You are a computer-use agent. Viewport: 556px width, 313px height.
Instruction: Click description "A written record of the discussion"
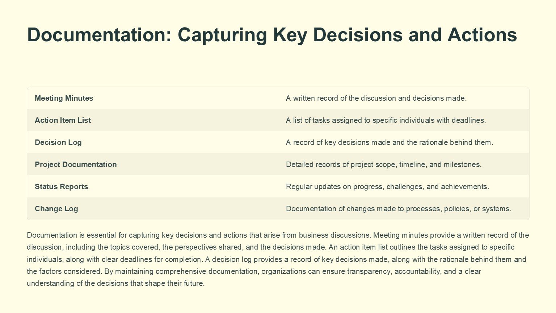pyautogui.click(x=376, y=98)
